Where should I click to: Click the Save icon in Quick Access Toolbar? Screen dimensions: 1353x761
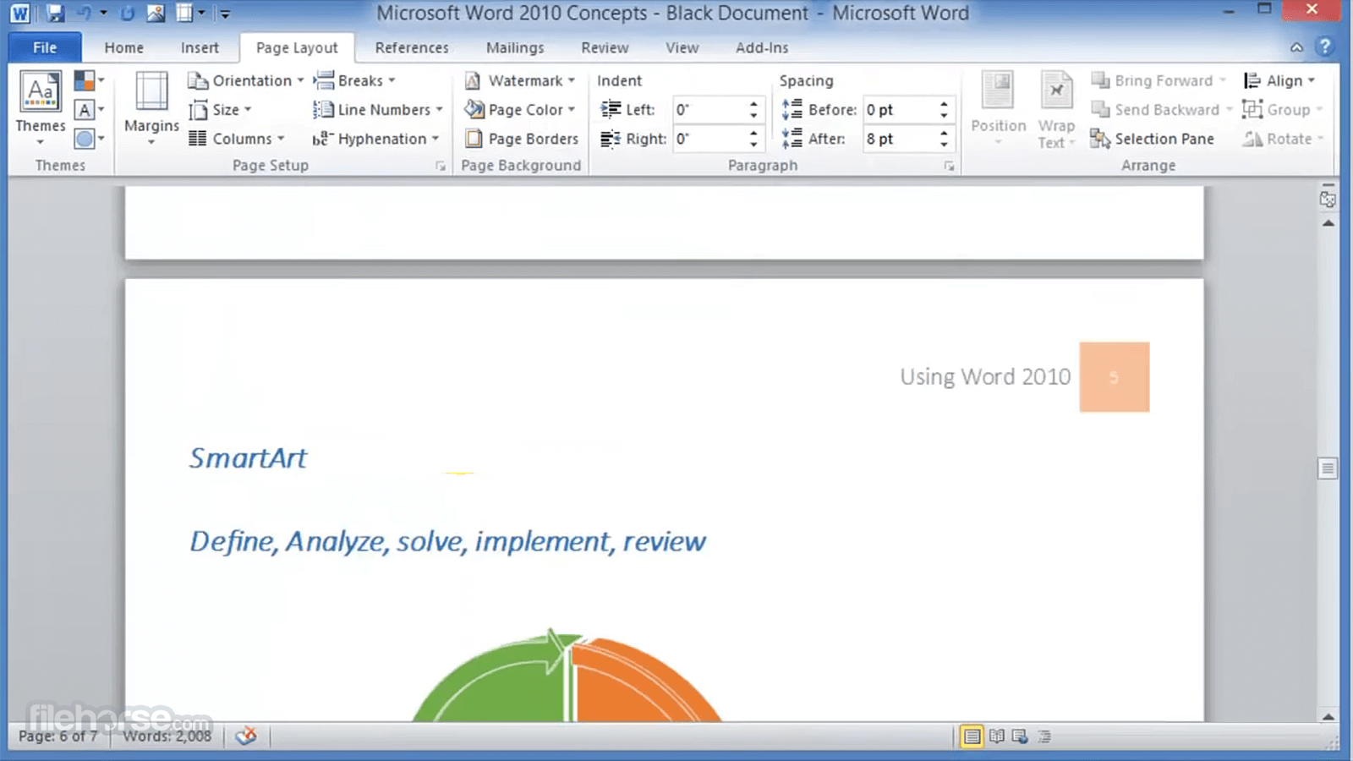click(x=55, y=14)
